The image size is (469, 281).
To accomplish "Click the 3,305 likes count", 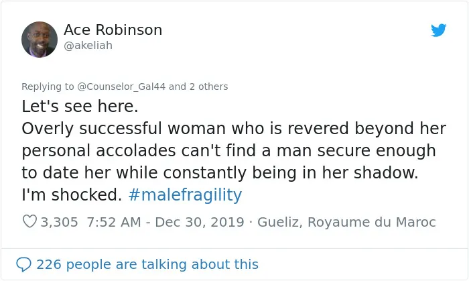I will click(x=59, y=222).
